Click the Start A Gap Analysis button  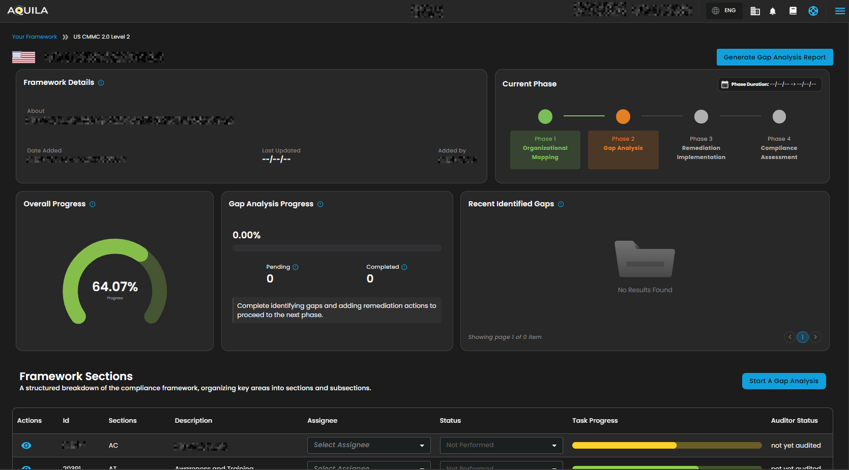[783, 381]
